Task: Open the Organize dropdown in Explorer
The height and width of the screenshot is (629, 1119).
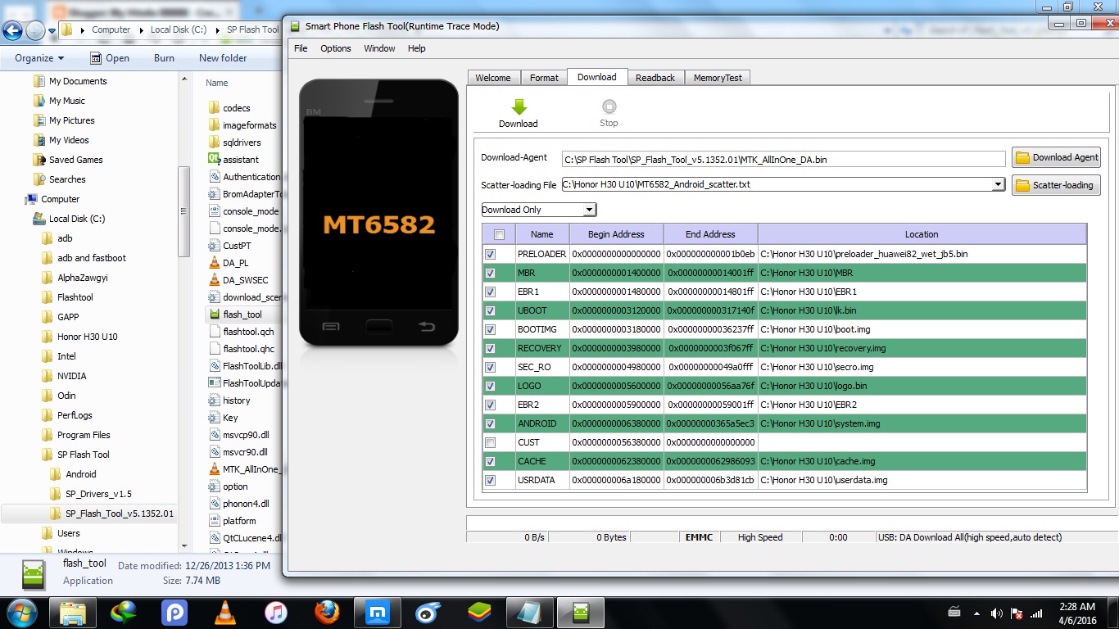Action: pos(39,58)
